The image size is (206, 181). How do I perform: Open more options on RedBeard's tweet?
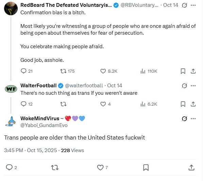193,5
